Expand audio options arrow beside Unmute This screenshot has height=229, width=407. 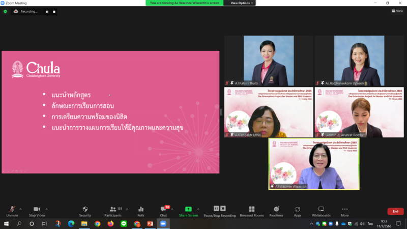21,209
